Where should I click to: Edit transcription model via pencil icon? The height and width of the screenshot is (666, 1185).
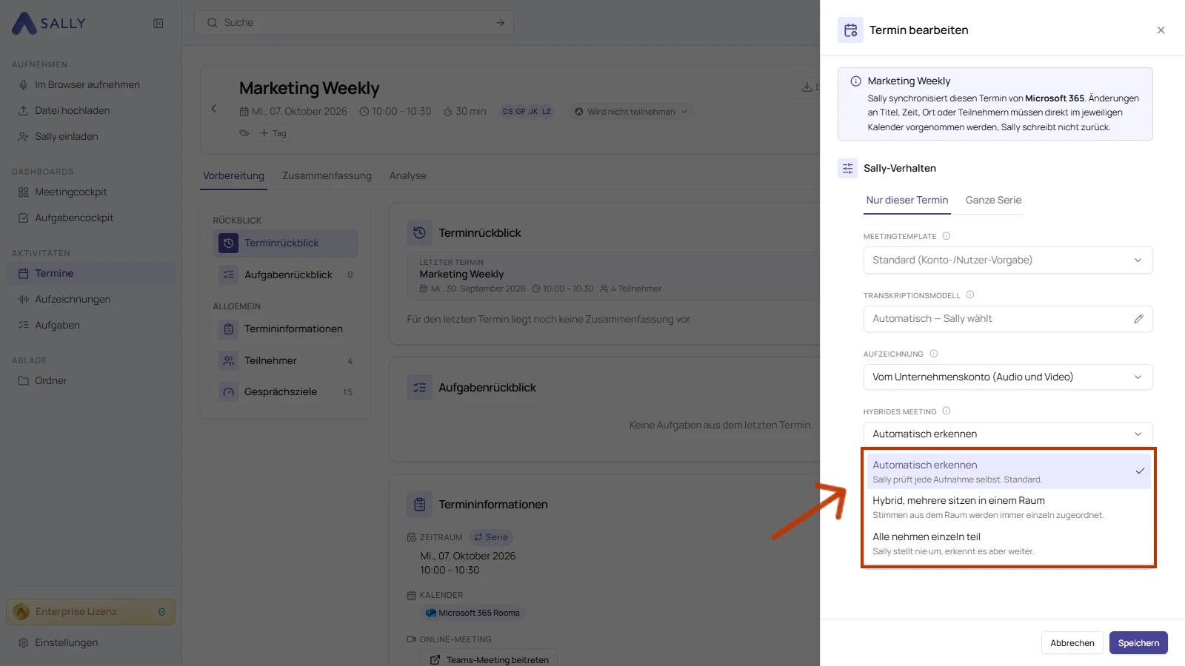click(x=1138, y=319)
